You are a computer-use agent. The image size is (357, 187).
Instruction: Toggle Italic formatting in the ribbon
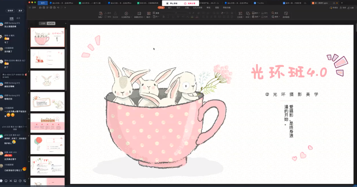[168, 17]
